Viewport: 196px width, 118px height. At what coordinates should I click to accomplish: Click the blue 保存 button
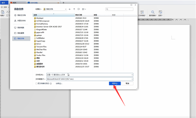tap(115, 83)
